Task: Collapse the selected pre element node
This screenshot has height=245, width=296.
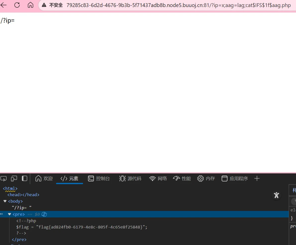Action: click(x=10, y=214)
